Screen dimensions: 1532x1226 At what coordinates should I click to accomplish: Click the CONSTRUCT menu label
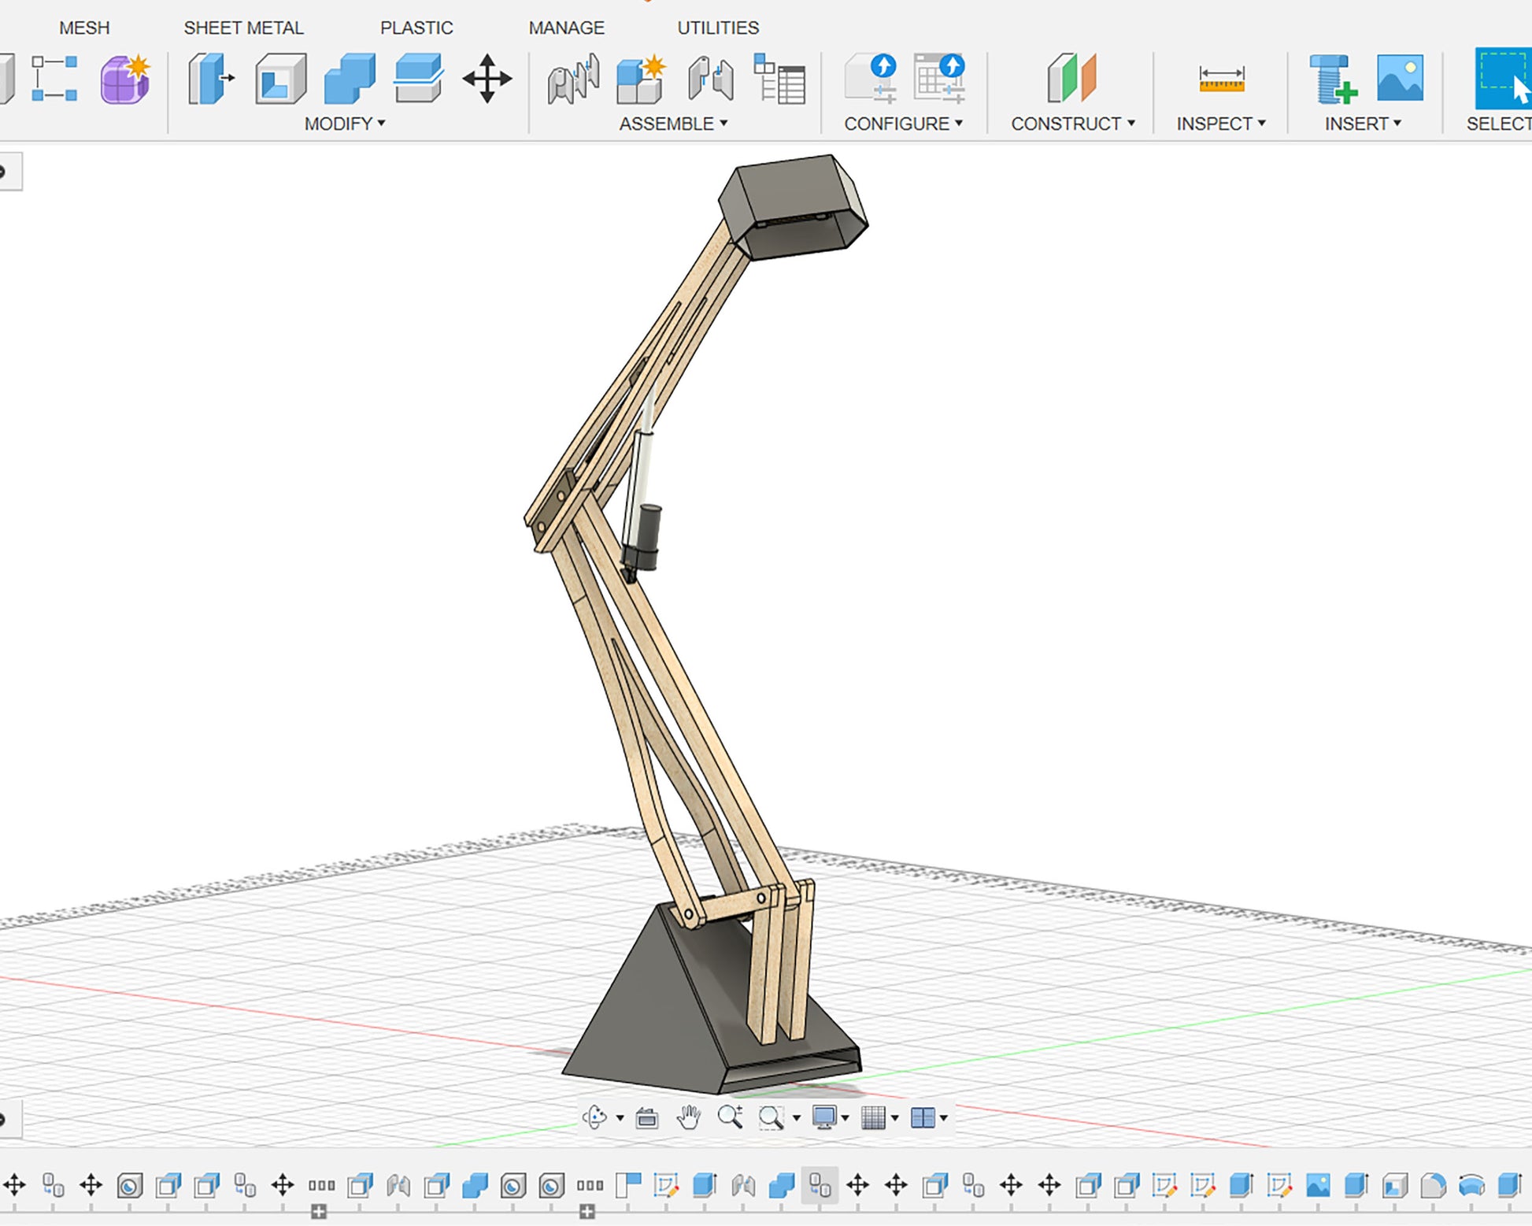pyautogui.click(x=1066, y=124)
